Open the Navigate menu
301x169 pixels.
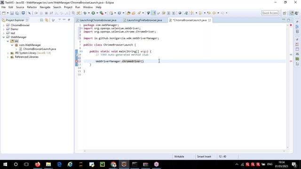pyautogui.click(x=45, y=8)
